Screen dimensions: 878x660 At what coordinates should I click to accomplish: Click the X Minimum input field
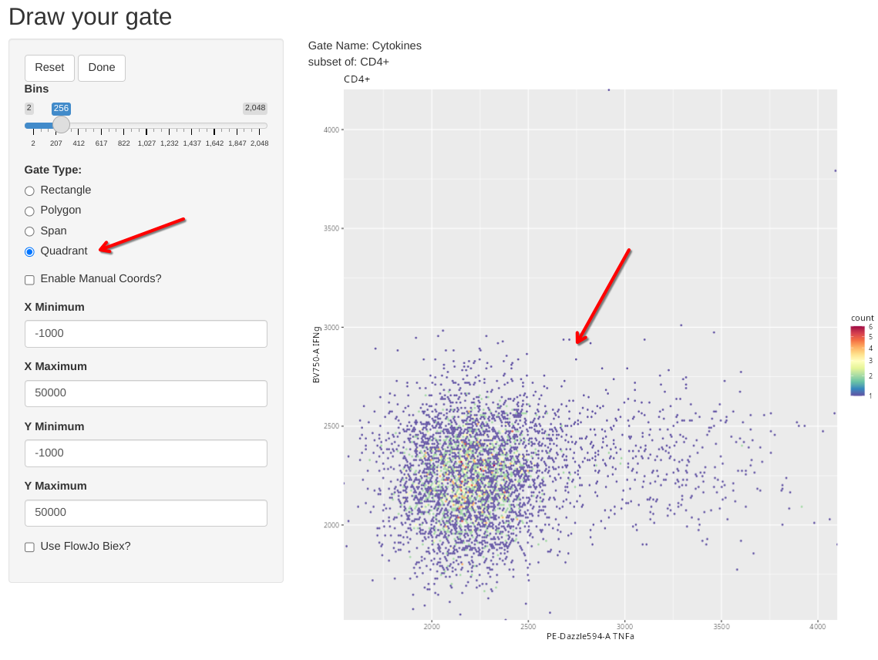point(146,334)
